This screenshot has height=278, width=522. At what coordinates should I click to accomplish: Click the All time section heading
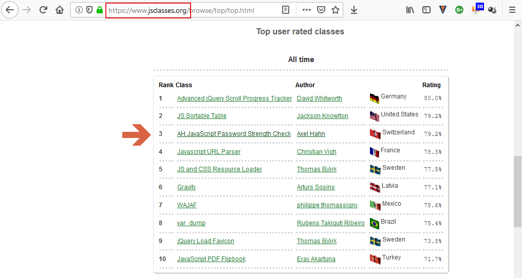[x=301, y=59]
